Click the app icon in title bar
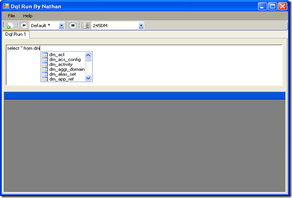 (x=6, y=6)
